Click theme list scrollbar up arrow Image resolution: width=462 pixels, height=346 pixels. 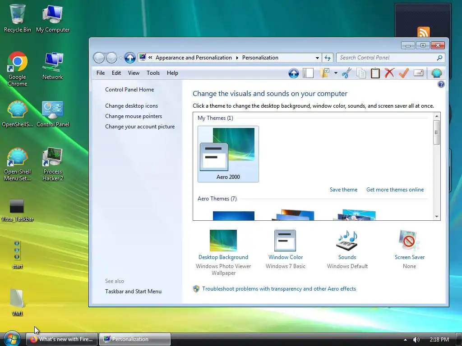pos(436,116)
